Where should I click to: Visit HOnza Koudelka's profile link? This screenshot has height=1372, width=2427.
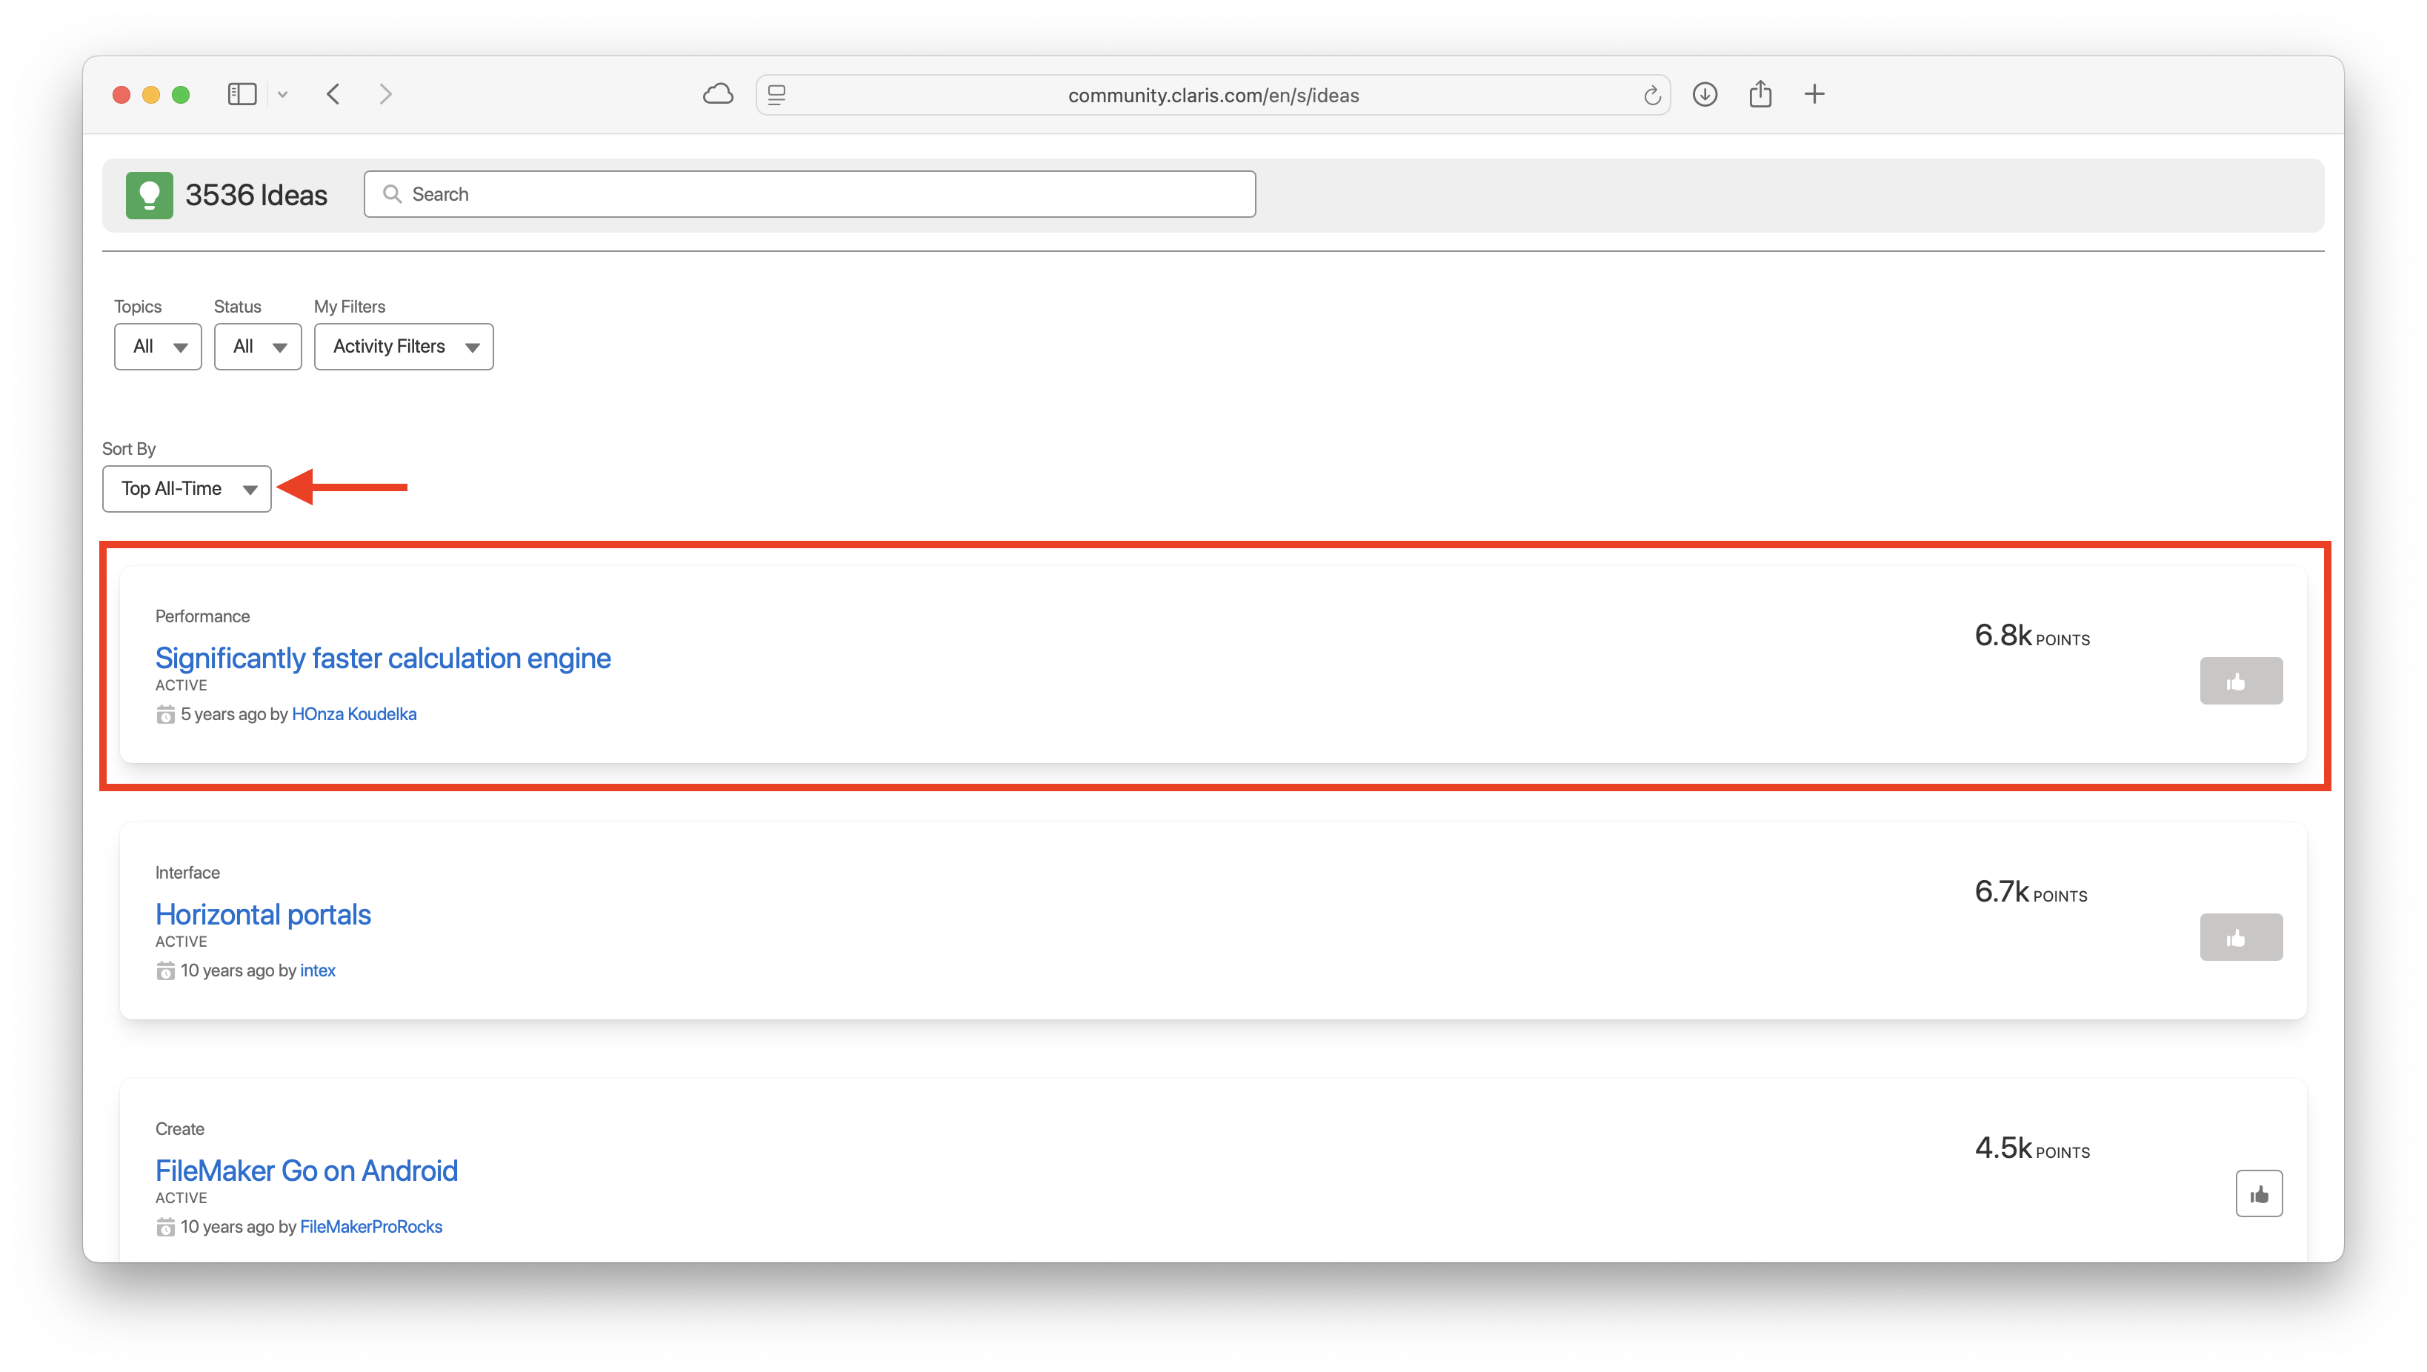coord(354,714)
